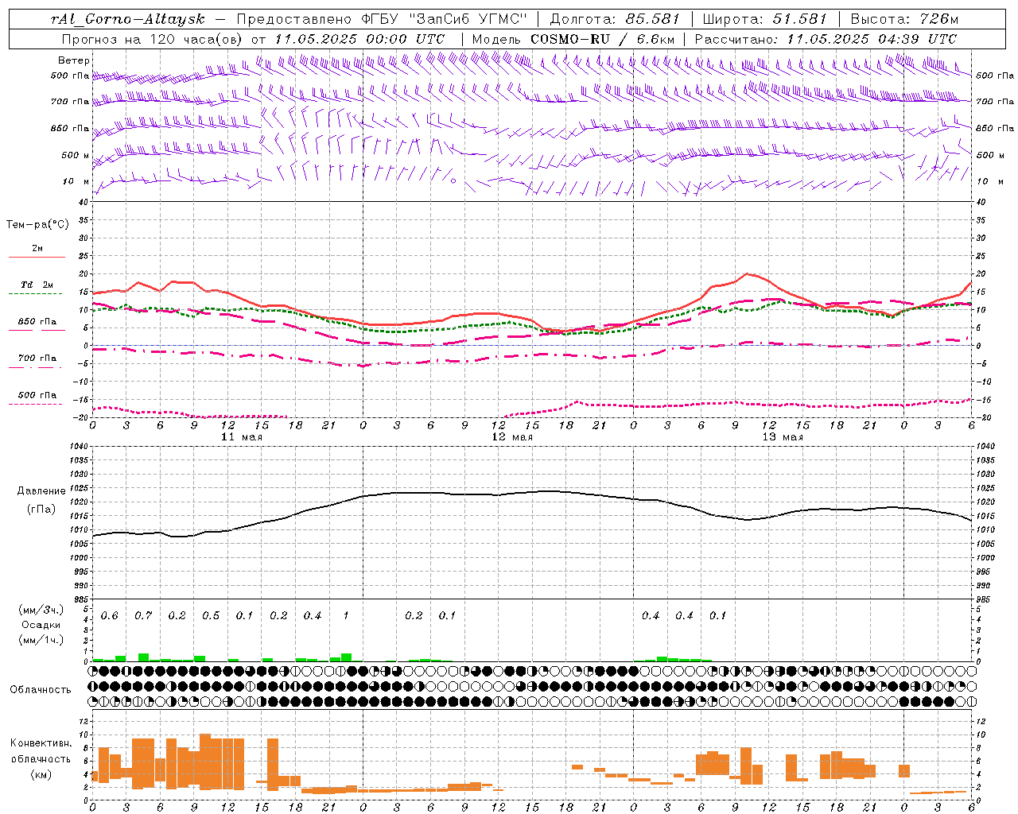The width and height of the screenshot is (1018, 814).
Task: Click the Конвективн. облачность (км) label
Action: tap(41, 759)
